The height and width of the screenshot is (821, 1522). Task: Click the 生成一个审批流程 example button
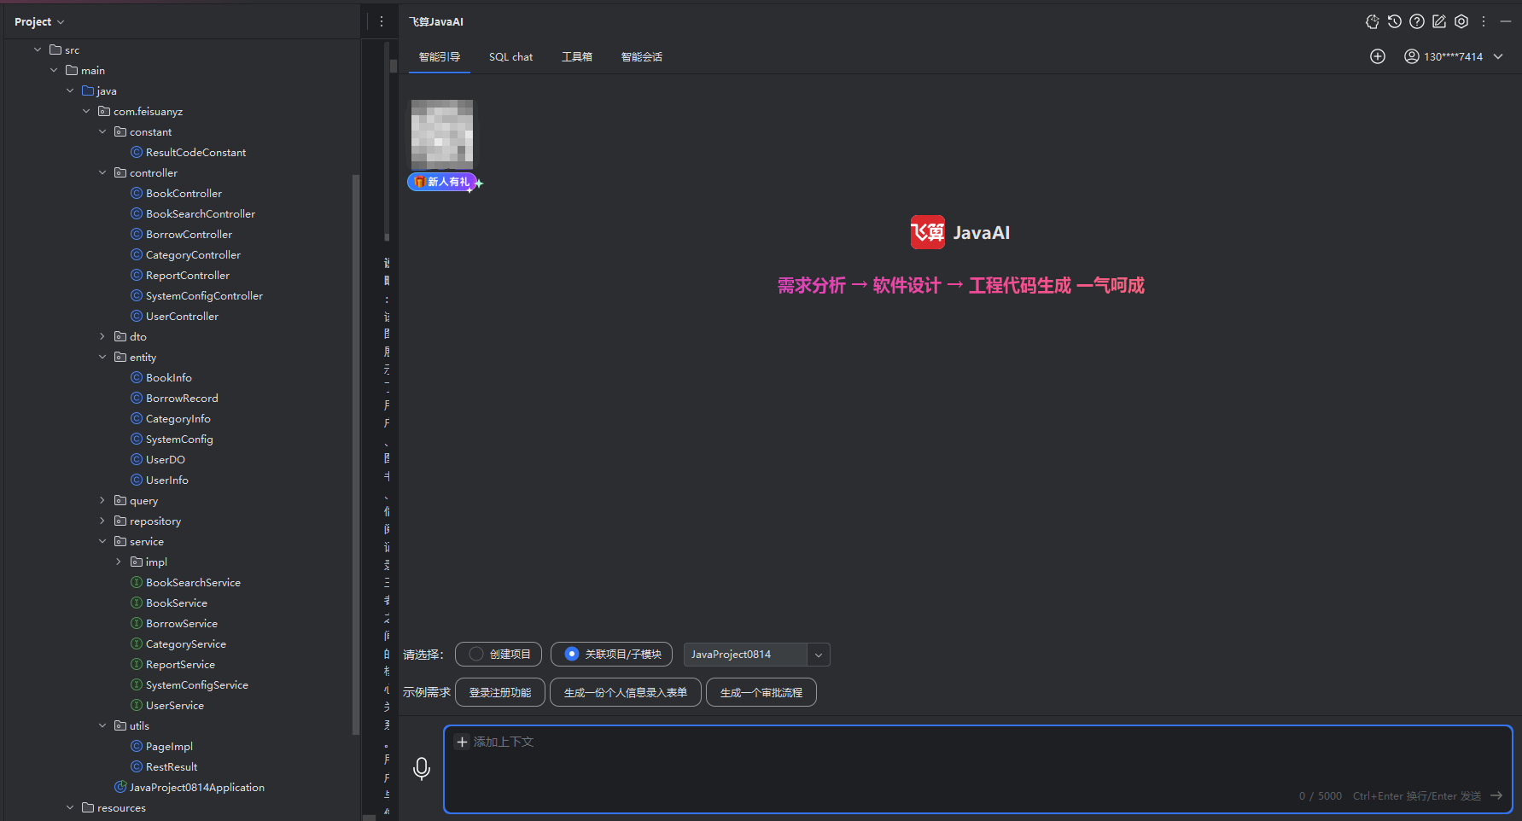coord(761,692)
